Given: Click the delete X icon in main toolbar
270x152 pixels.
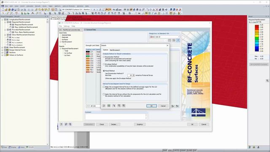Looking at the screenshot, I should 157,10.
